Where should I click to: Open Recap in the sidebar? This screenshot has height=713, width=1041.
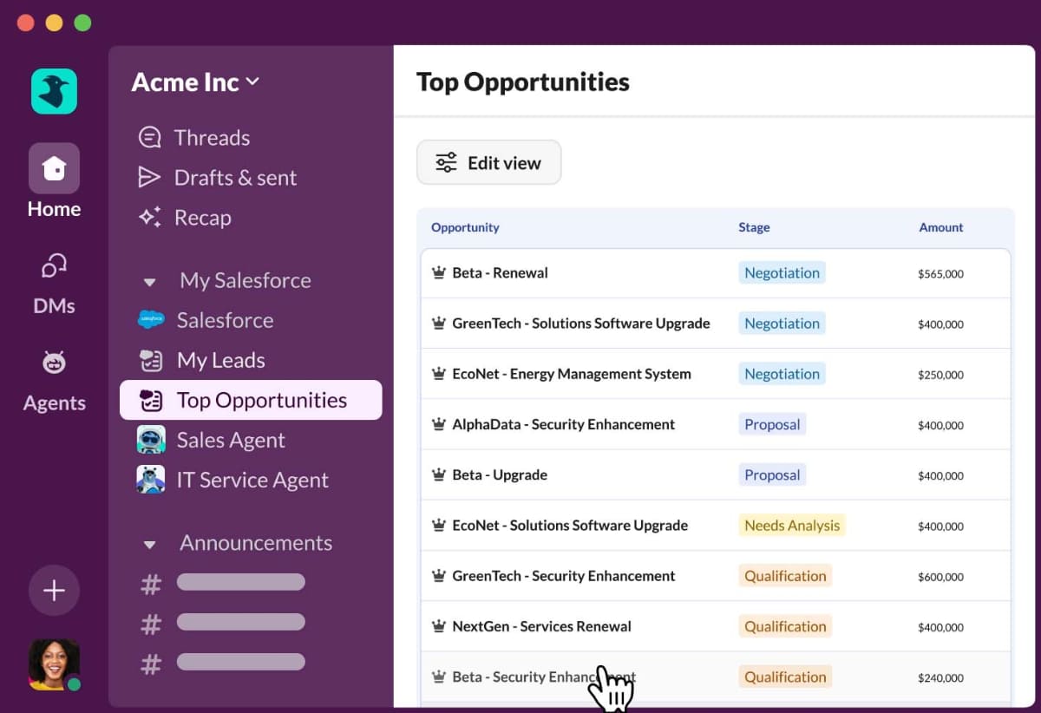pyautogui.click(x=202, y=218)
